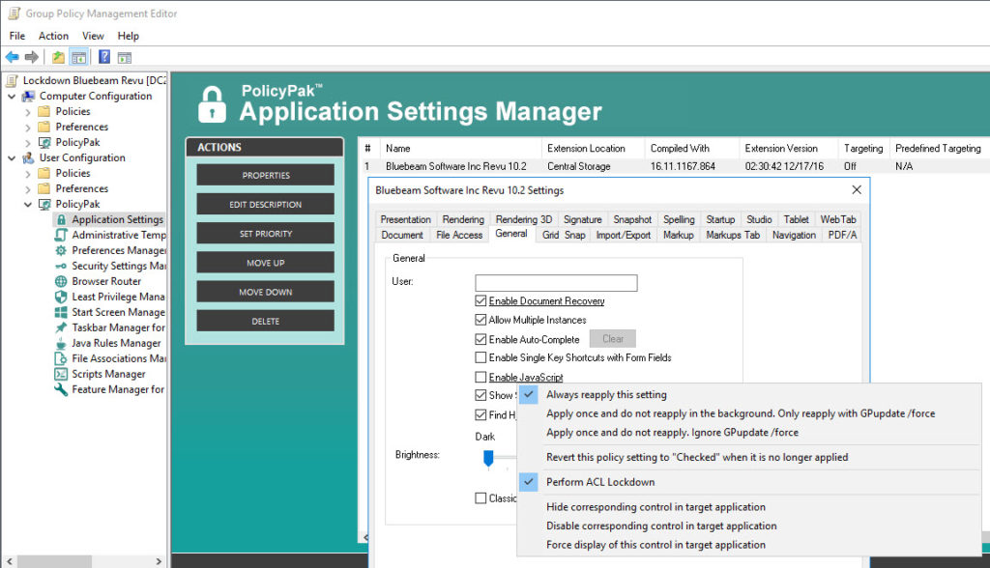Open the View menu

coord(93,36)
